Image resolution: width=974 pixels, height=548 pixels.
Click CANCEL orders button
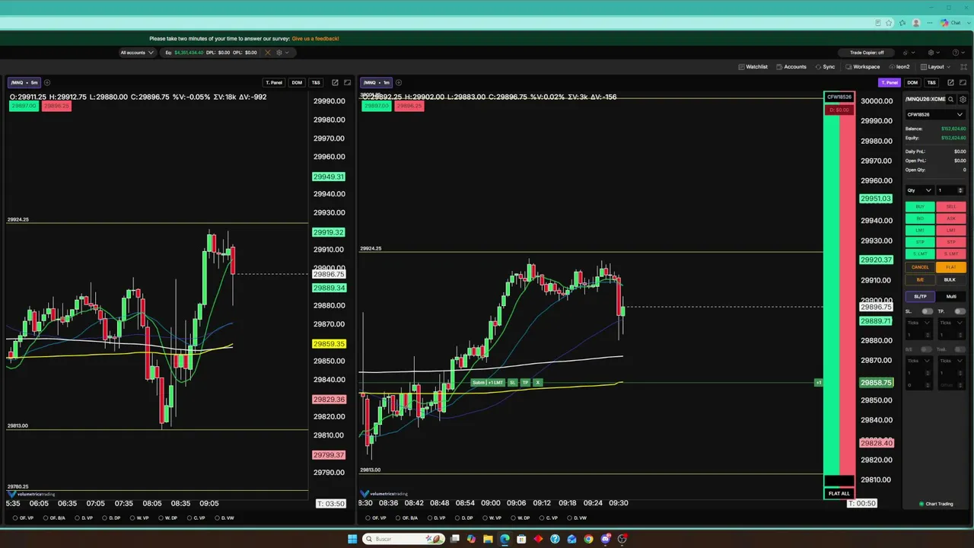[x=920, y=267]
